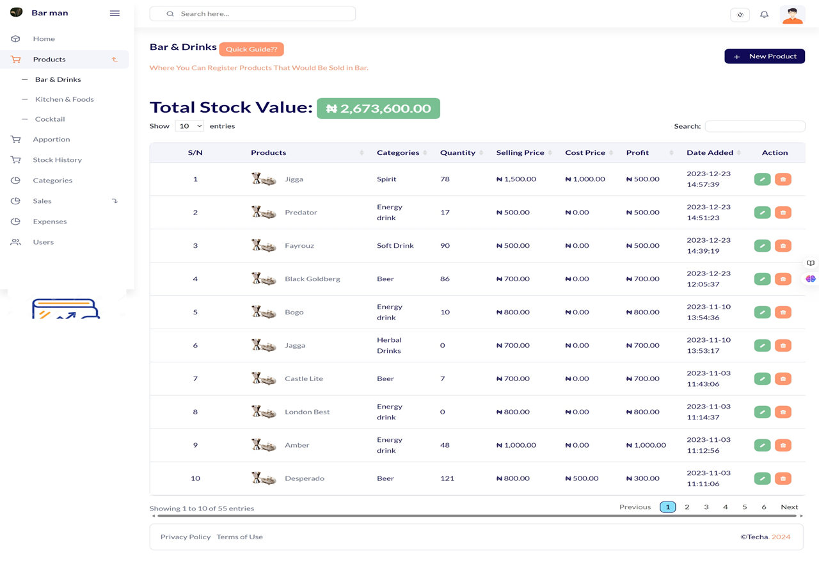
Task: Toggle dark mode with the theme switch
Action: (740, 14)
